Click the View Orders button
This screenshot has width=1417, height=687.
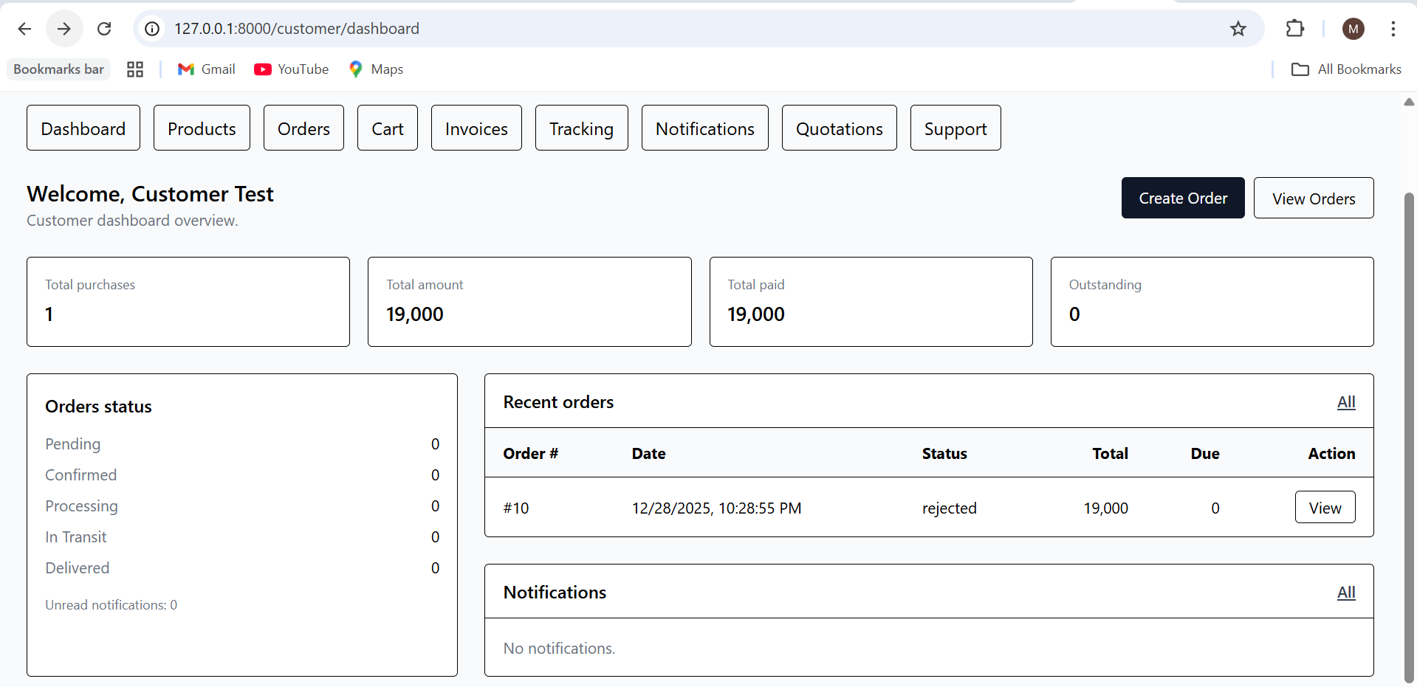(x=1314, y=198)
